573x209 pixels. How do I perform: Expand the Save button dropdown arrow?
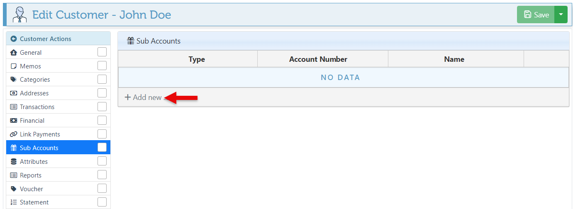click(x=561, y=15)
